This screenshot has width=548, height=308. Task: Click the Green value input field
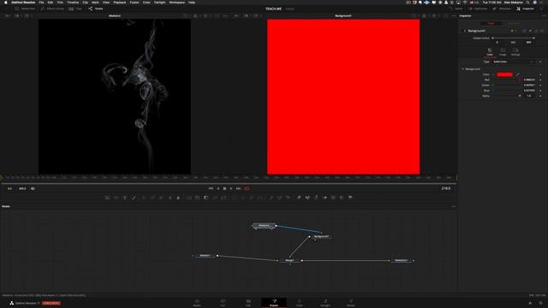(529, 86)
